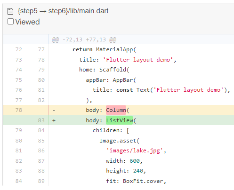Click line number 77 in the new column

click(x=41, y=49)
